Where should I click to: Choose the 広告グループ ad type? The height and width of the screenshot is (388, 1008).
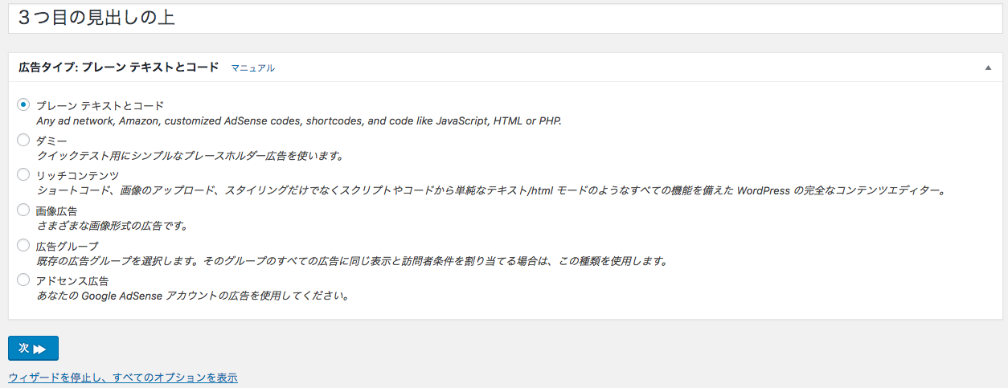(x=23, y=245)
